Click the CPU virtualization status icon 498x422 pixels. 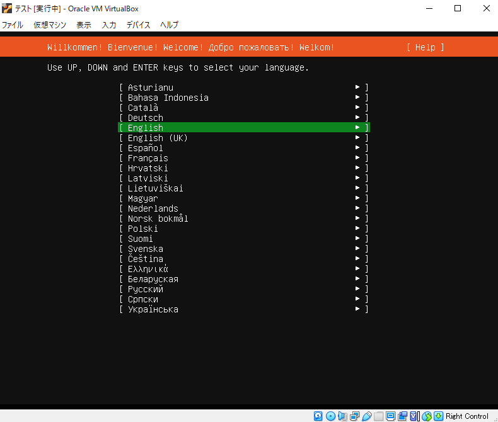pyautogui.click(x=414, y=416)
